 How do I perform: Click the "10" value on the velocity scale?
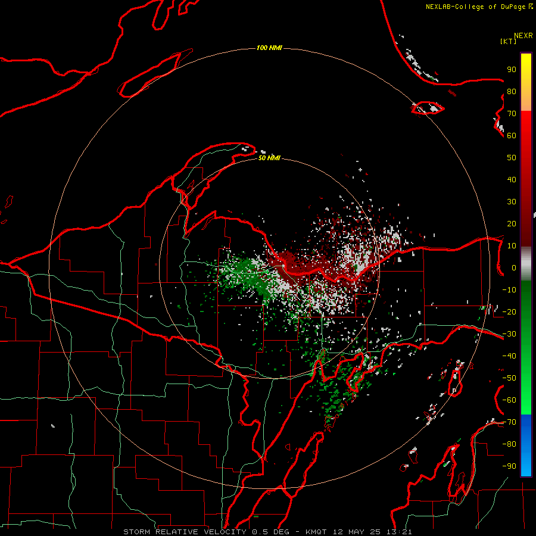coord(512,246)
